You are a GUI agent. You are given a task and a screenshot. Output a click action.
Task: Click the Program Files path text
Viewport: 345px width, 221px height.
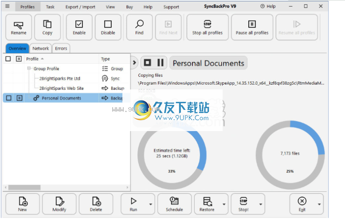tap(231, 83)
